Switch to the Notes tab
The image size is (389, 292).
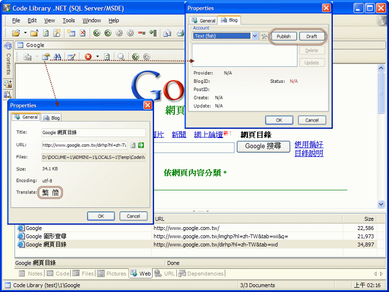coord(31,274)
